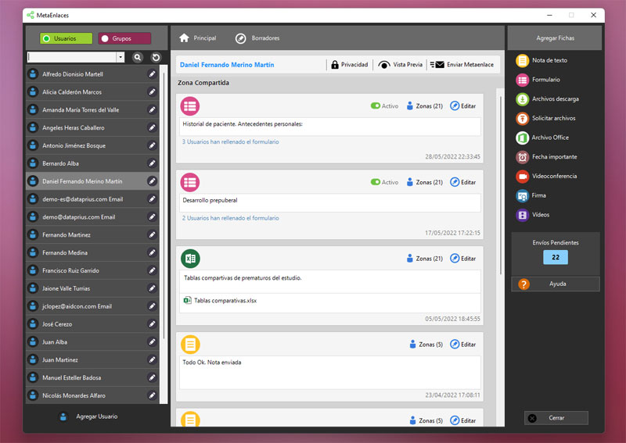Click the shared zone cards scrollbar
The height and width of the screenshot is (443, 626).
[x=501, y=185]
